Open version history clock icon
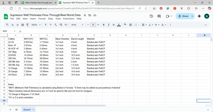This screenshot has height=112, width=213. tap(151, 16)
